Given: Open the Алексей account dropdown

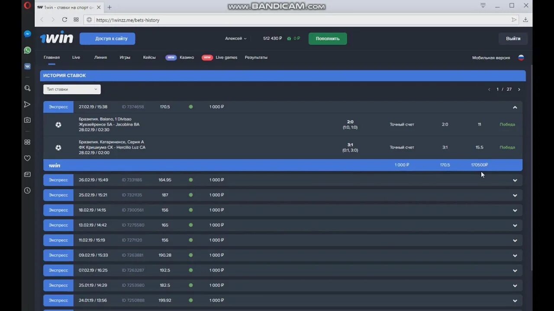Looking at the screenshot, I should 236,38.
